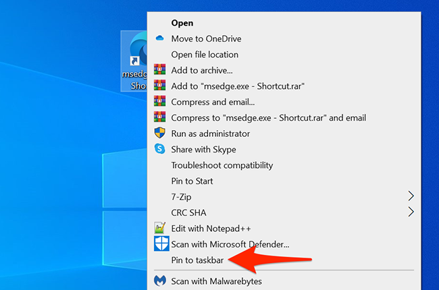
Task: Click the UAC shield icon
Action: [159, 133]
